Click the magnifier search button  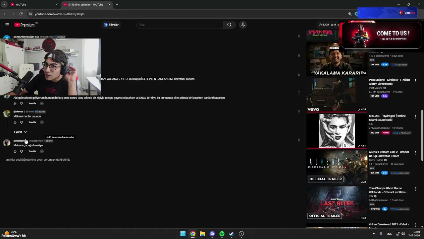click(x=229, y=25)
